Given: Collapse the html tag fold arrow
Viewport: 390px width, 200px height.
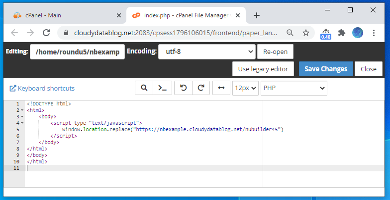Looking at the screenshot, I should click(x=22, y=110).
